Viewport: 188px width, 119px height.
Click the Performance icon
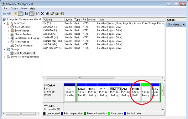coord(12,42)
